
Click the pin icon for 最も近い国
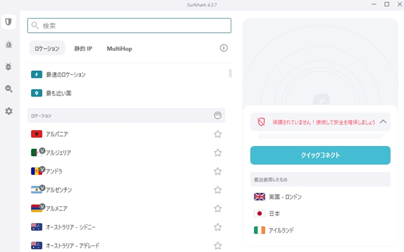coord(36,93)
